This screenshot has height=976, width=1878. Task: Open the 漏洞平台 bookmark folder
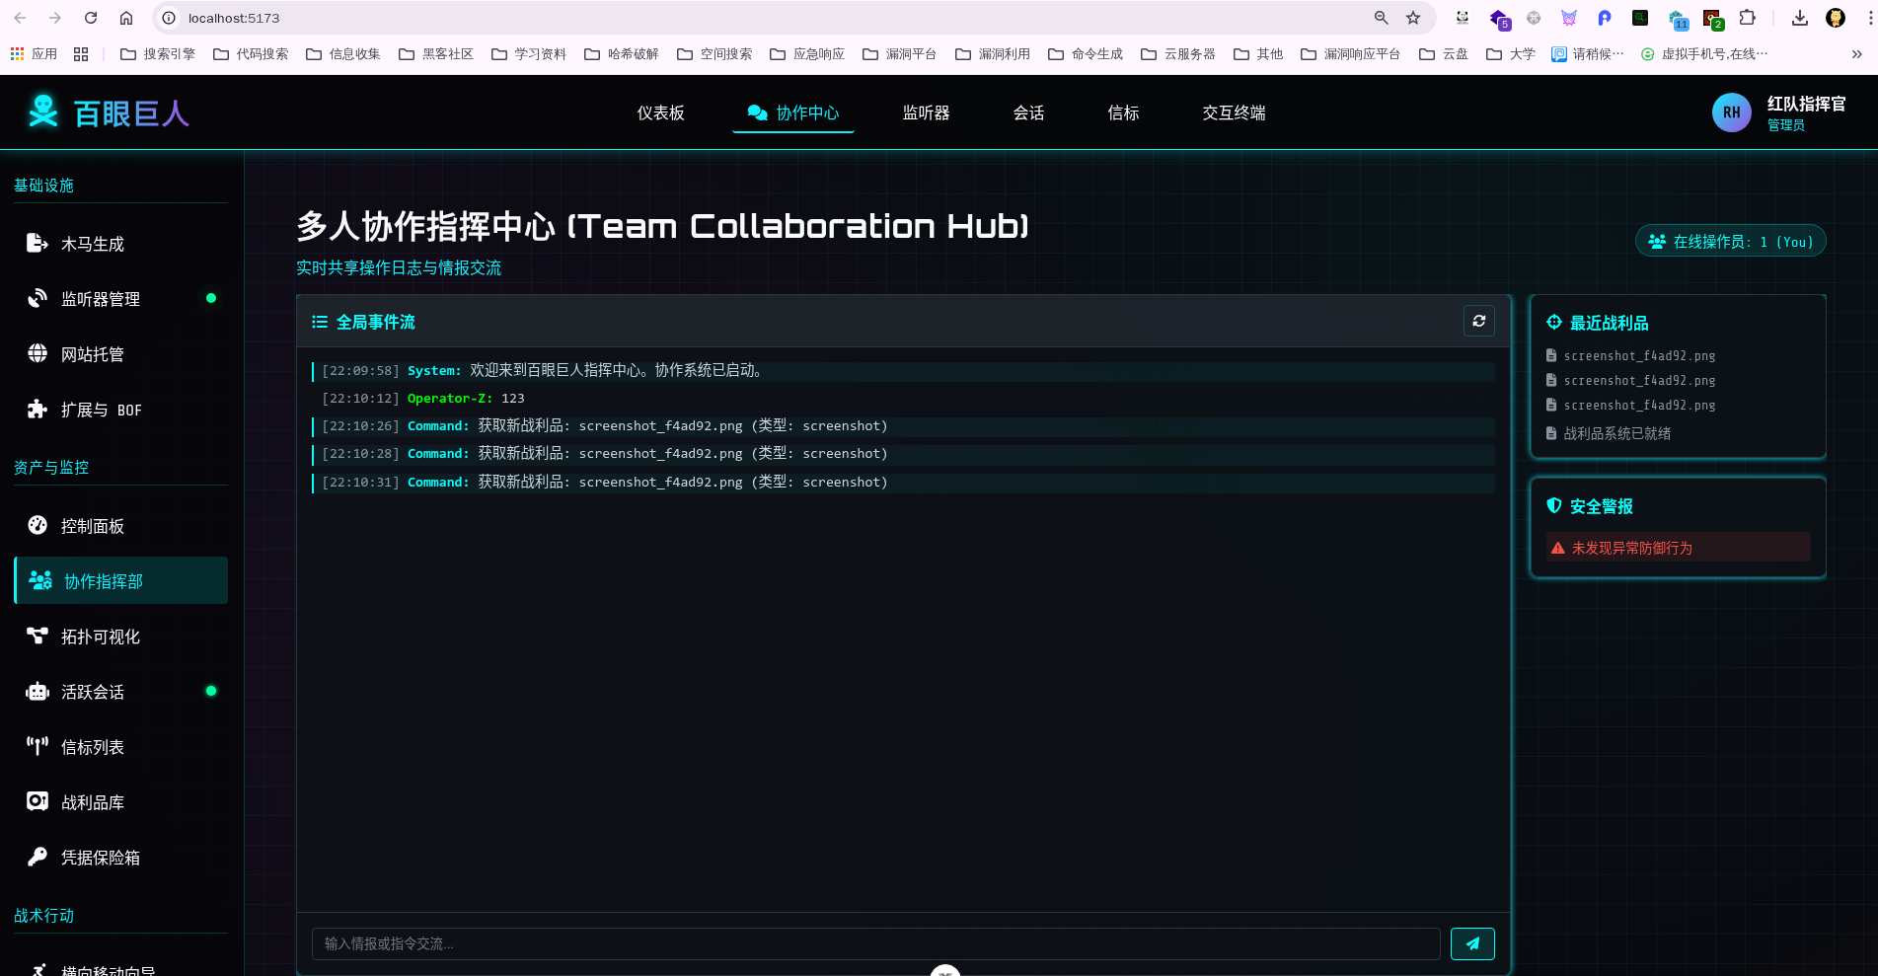point(899,54)
